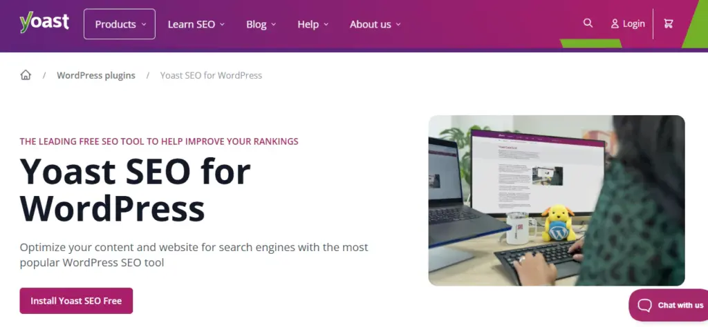Image resolution: width=708 pixels, height=327 pixels.
Task: Expand the Learn SEO chevron
Action: click(x=222, y=24)
